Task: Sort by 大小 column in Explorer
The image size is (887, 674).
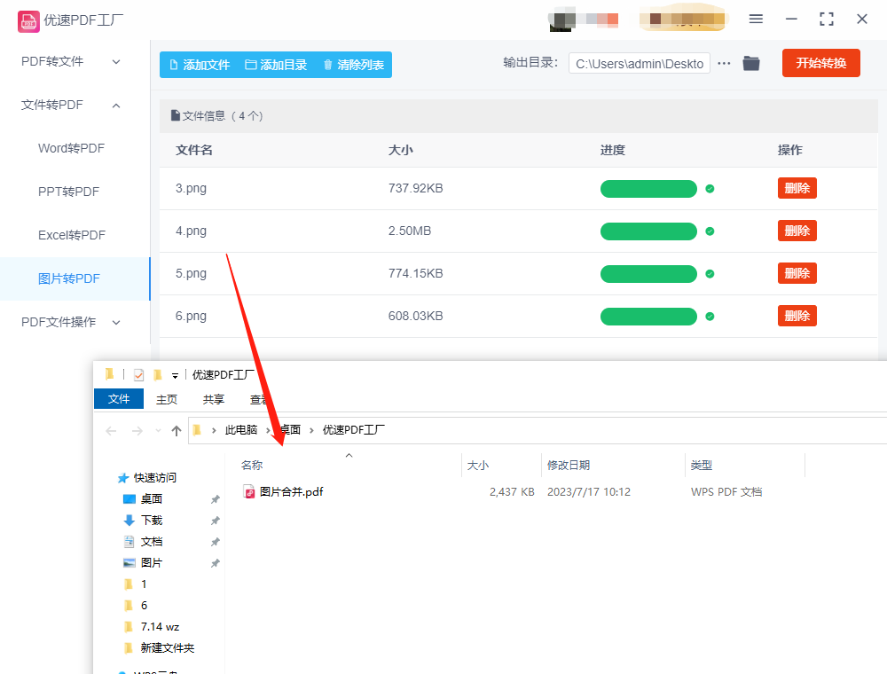Action: click(x=478, y=466)
